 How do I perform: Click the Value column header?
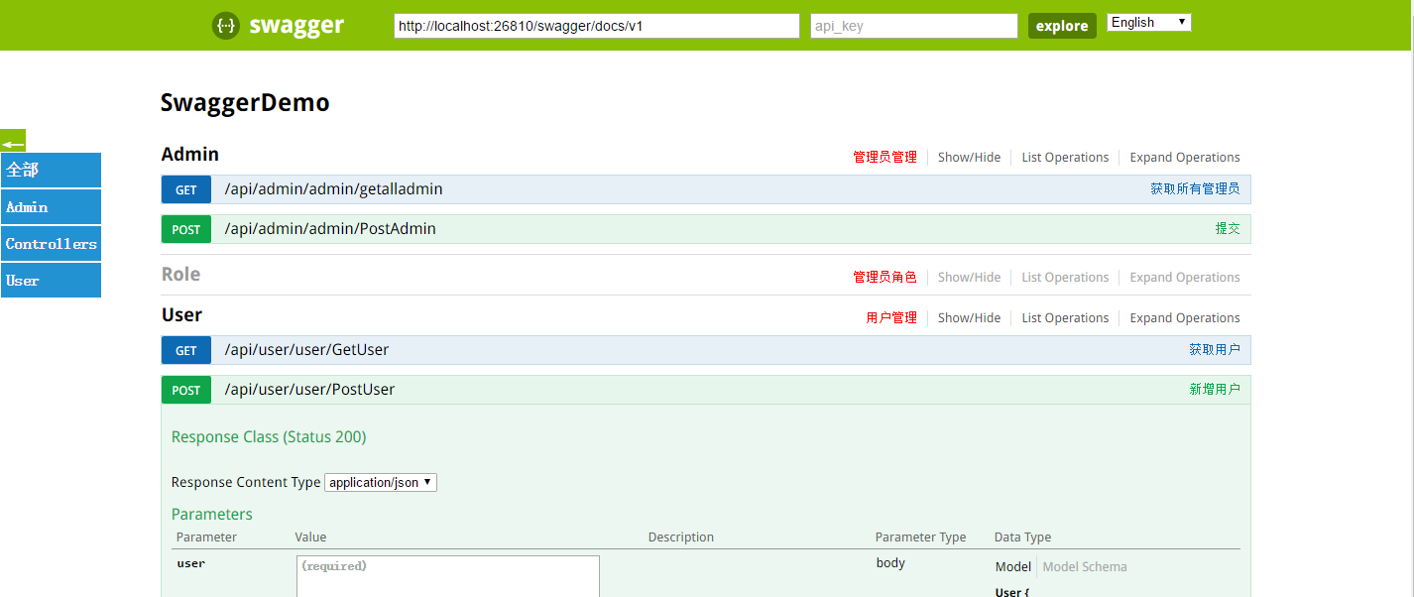[x=310, y=537]
